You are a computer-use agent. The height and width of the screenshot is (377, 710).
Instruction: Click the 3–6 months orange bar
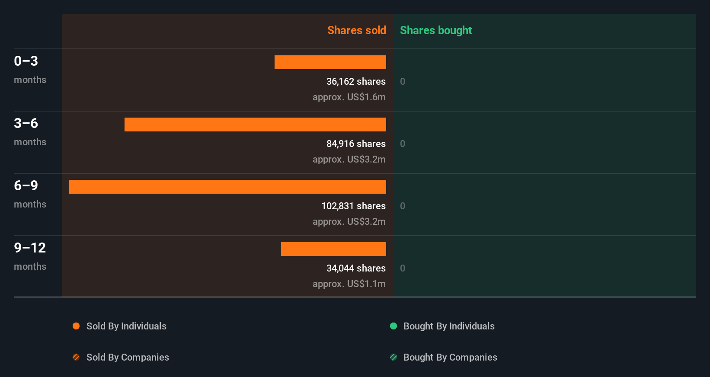255,125
